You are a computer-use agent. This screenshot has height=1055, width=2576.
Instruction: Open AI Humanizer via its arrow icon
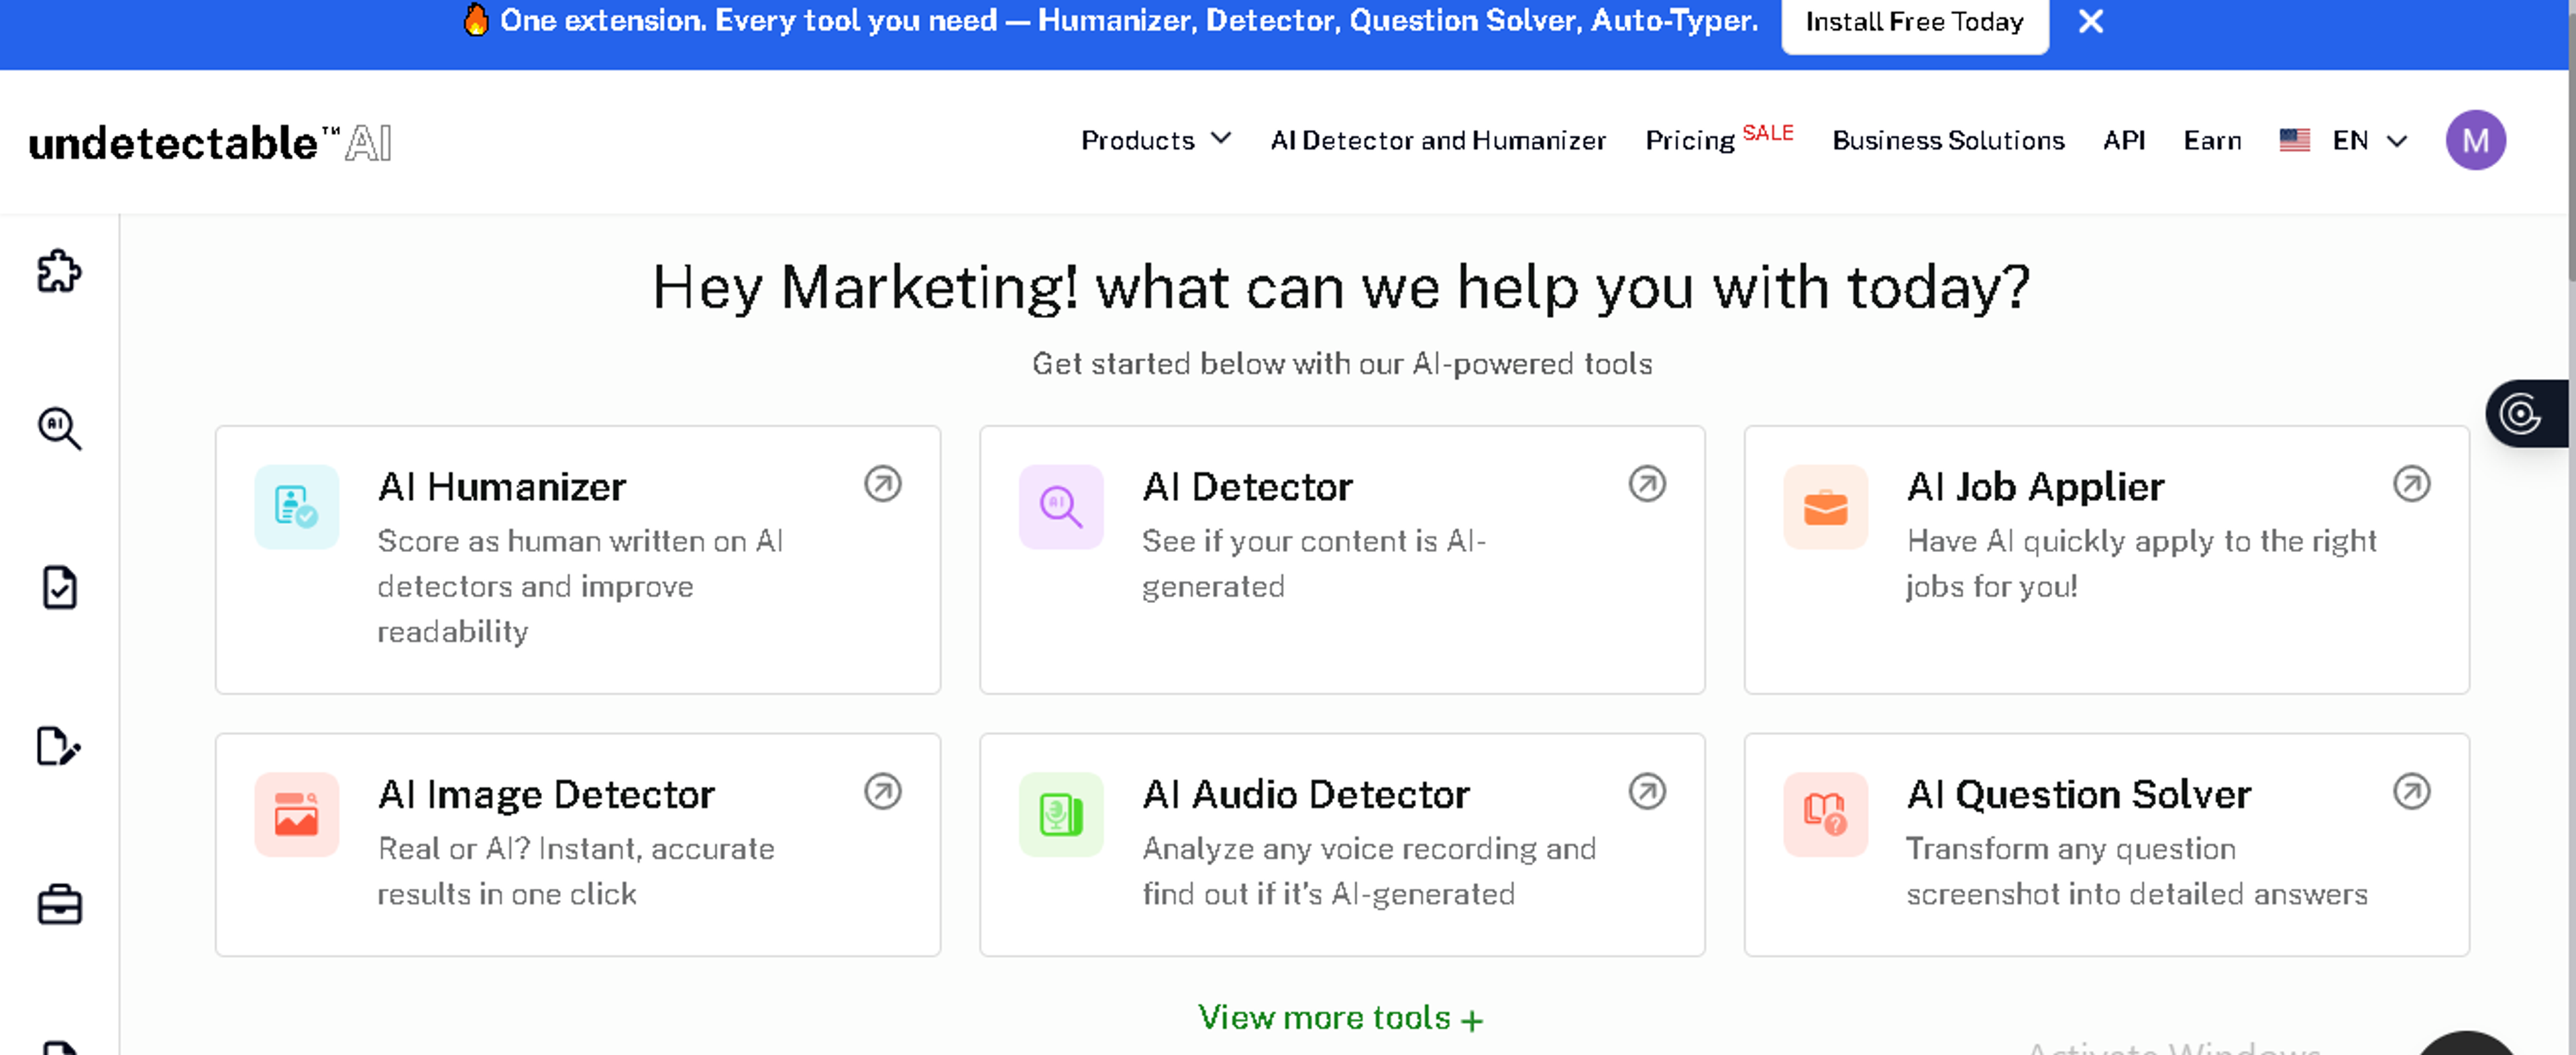coord(883,484)
